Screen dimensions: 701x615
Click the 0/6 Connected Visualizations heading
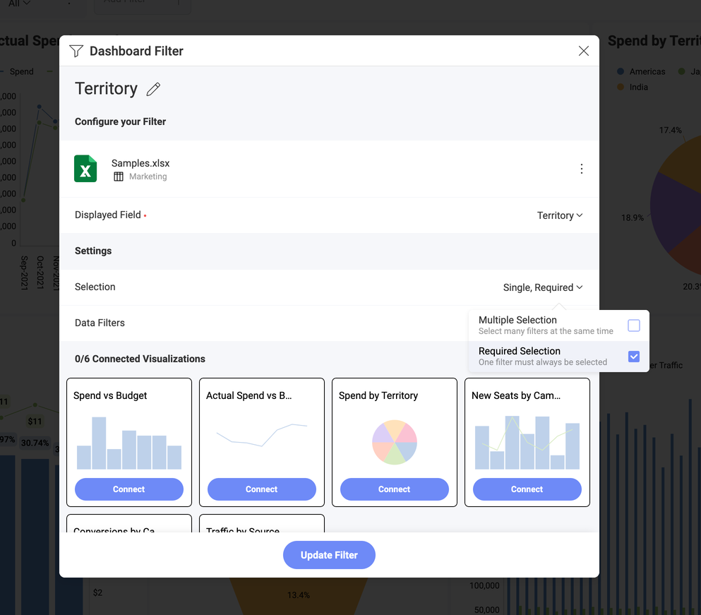(140, 359)
